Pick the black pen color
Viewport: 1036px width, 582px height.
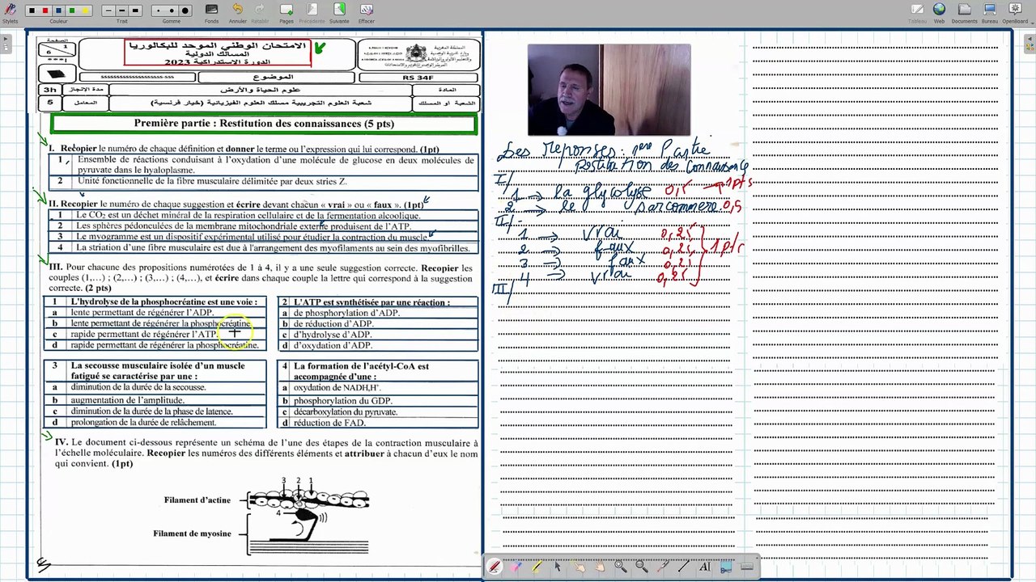(32, 11)
